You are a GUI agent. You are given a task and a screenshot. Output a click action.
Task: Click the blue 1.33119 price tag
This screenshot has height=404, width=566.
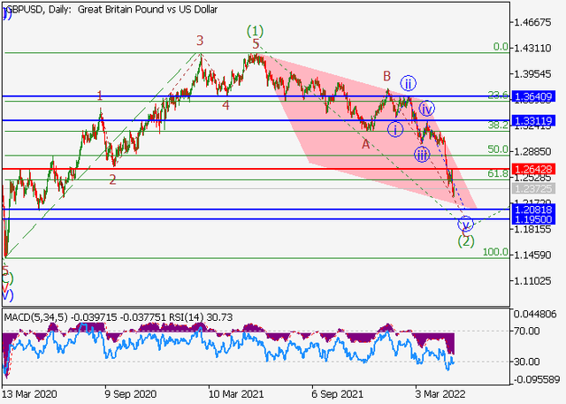(533, 120)
